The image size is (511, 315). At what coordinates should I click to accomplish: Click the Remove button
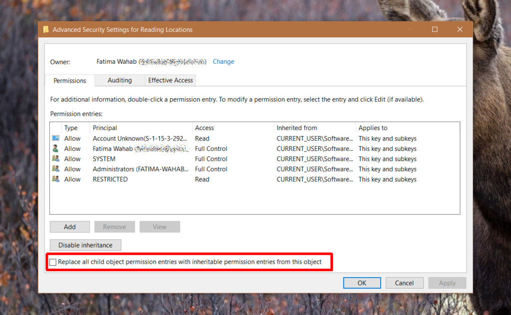(x=114, y=226)
